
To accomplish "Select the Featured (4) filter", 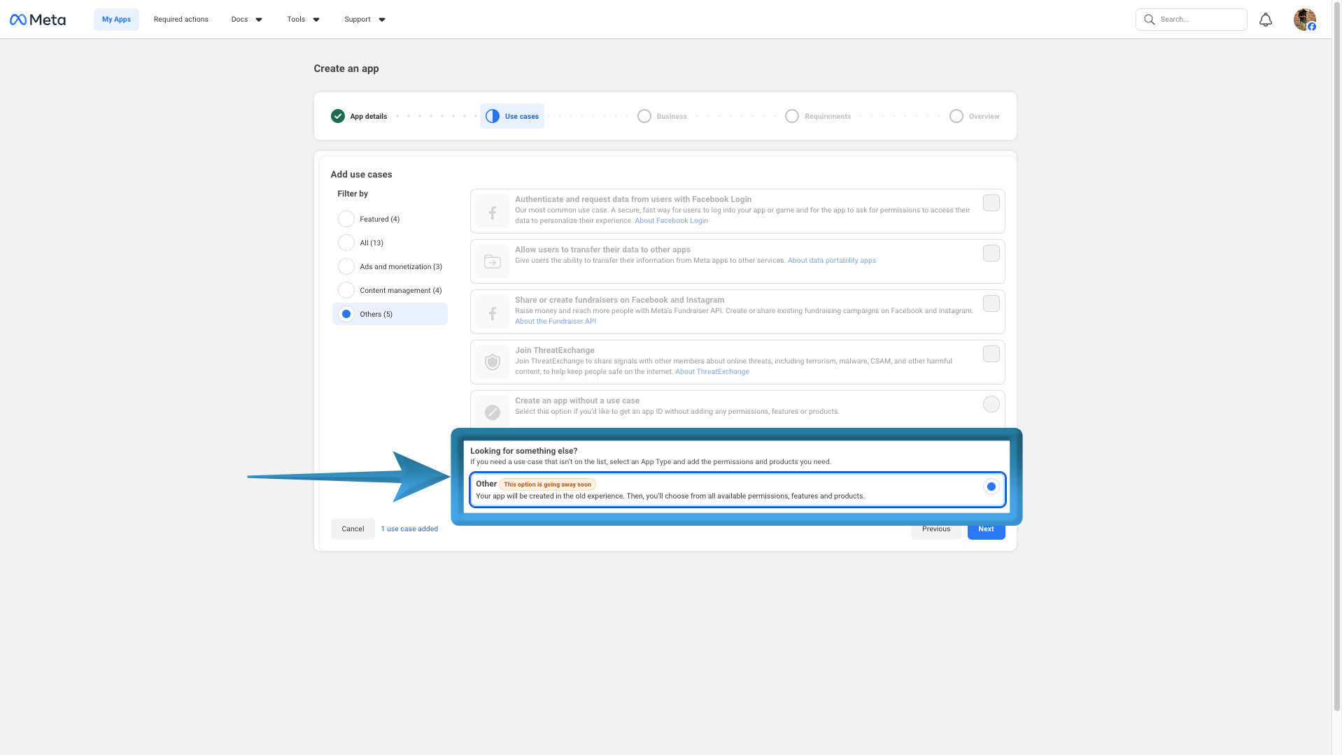I will [x=346, y=219].
